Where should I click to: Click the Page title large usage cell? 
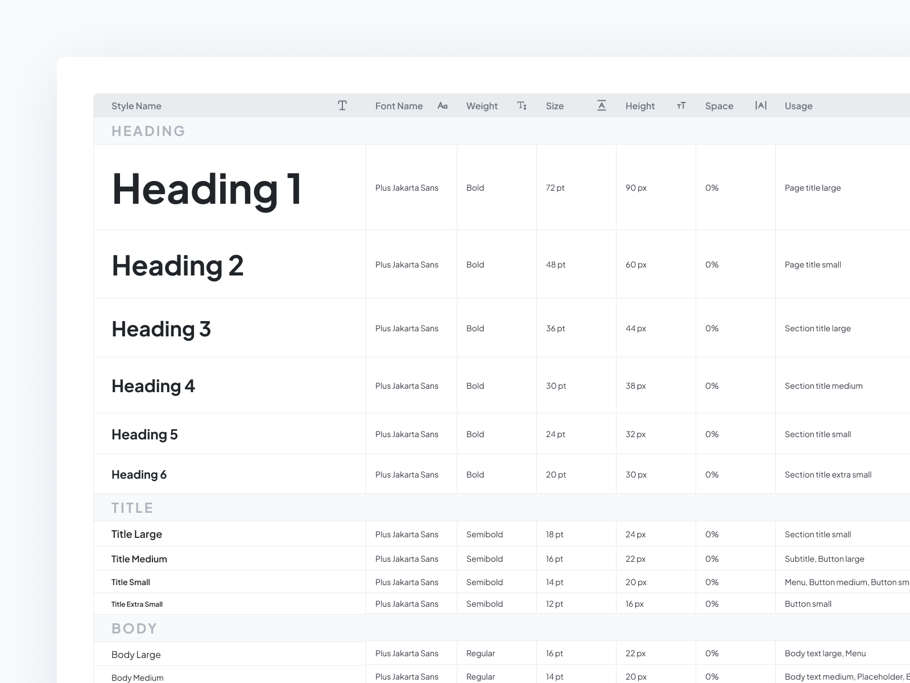click(x=813, y=188)
